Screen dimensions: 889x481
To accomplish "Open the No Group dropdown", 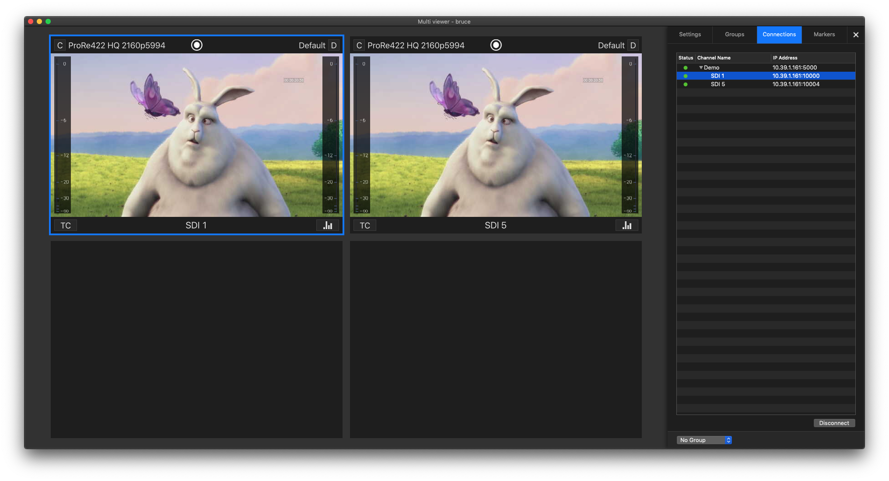I will coord(704,440).
